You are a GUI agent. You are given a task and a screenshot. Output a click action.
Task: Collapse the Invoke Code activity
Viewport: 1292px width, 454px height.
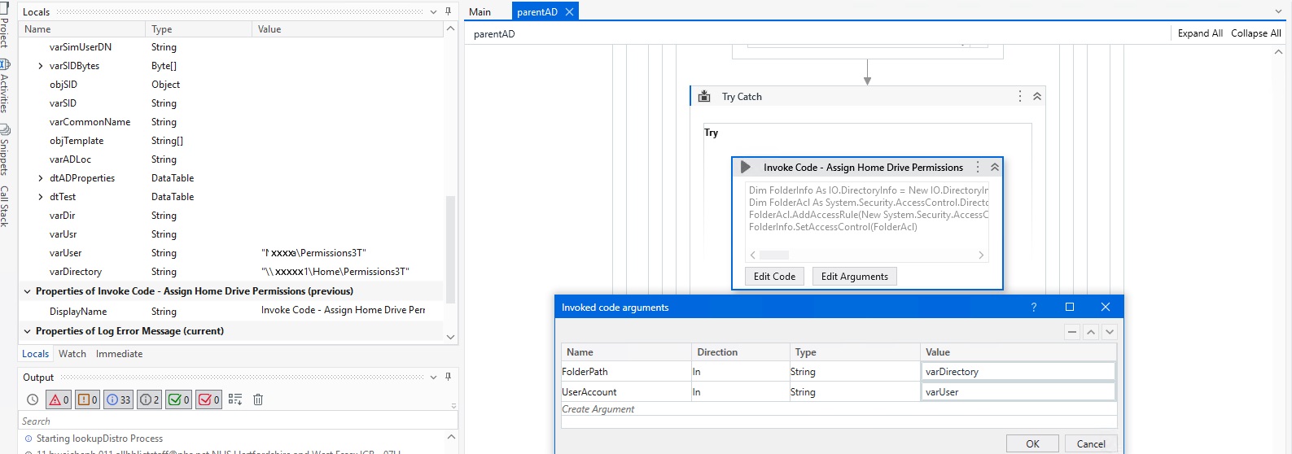tap(995, 167)
